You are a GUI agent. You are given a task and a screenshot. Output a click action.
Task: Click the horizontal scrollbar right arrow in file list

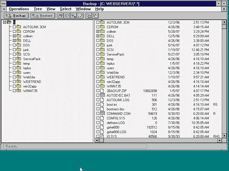click(x=220, y=140)
